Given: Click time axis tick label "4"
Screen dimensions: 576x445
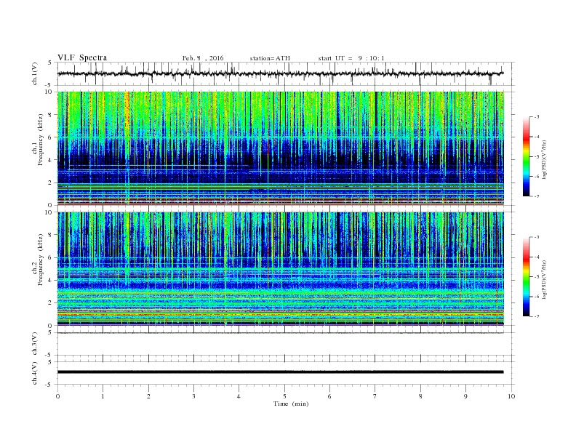Looking at the screenshot, I should (x=239, y=396).
